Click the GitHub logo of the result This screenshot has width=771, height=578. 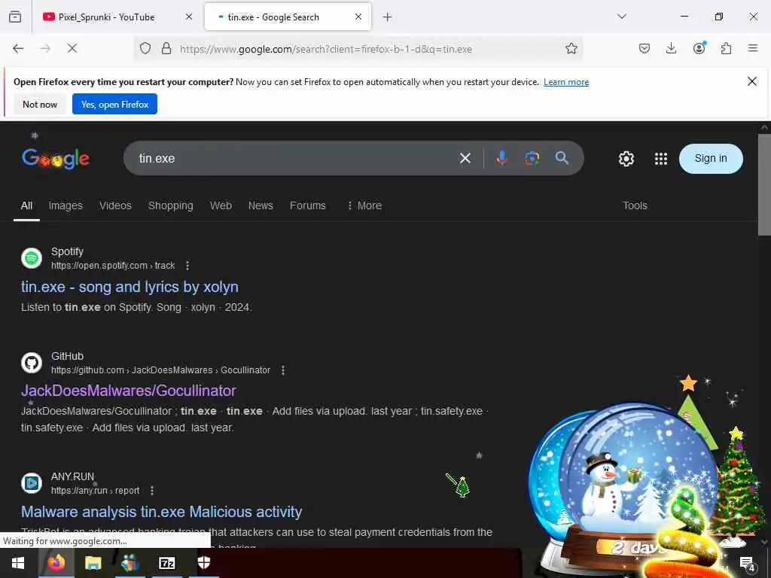click(32, 363)
